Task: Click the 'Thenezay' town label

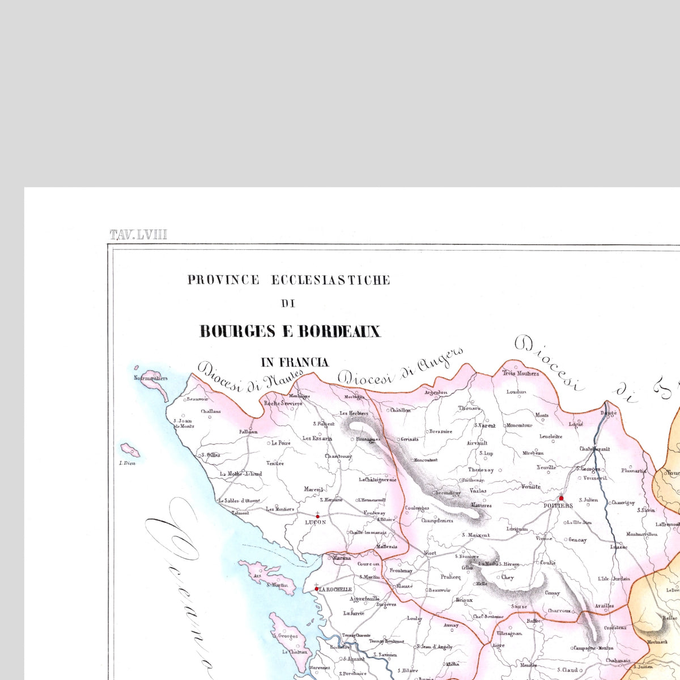Action: [481, 470]
